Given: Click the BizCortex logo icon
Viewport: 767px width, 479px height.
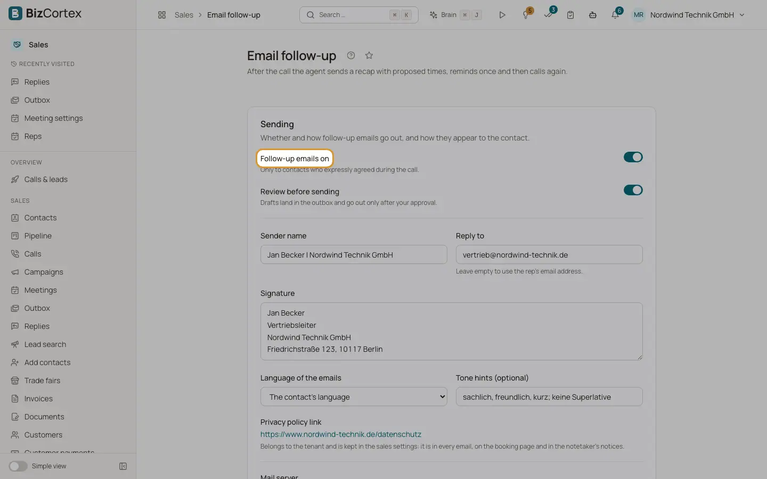Looking at the screenshot, I should tap(15, 13).
